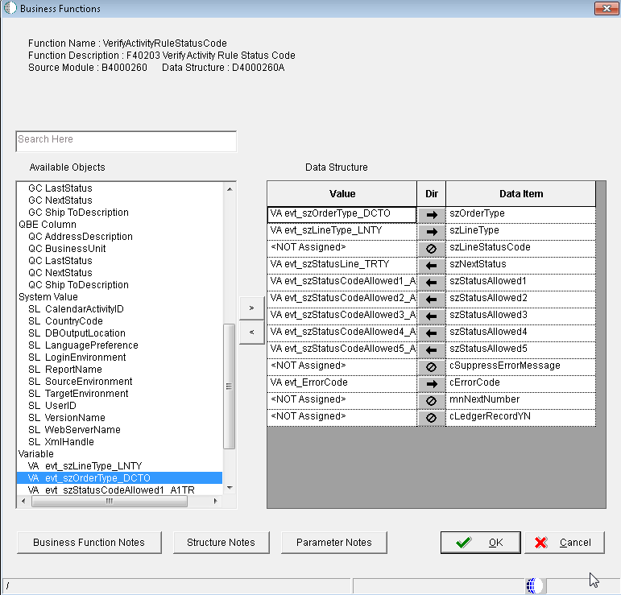Select SL DBOutputLocation object
621x595 pixels.
point(77,333)
